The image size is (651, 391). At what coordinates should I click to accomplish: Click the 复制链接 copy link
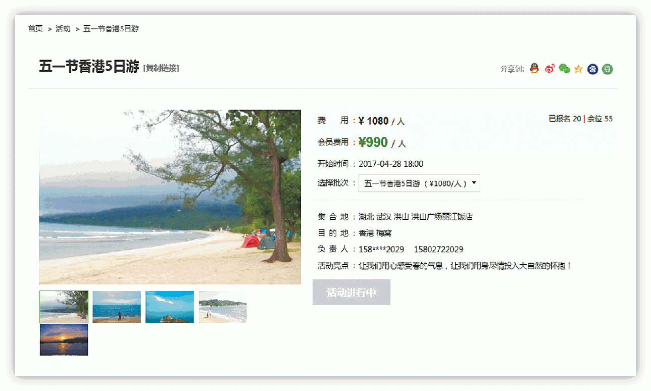click(162, 68)
